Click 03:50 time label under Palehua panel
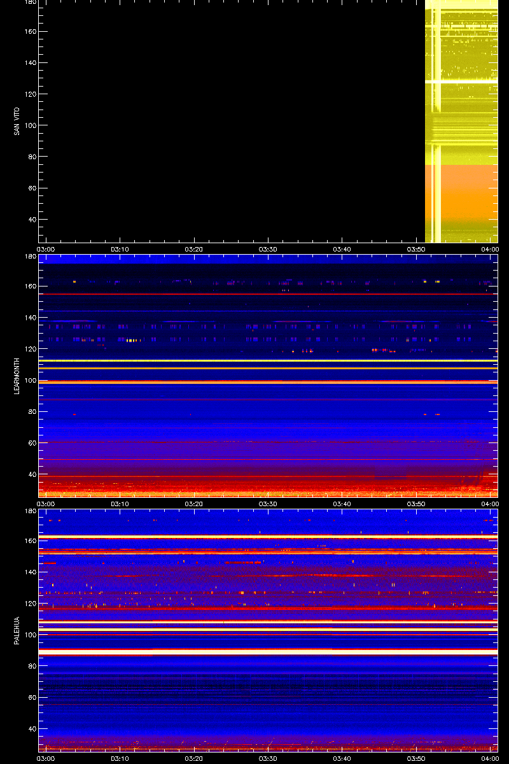The image size is (509, 764). point(416,758)
